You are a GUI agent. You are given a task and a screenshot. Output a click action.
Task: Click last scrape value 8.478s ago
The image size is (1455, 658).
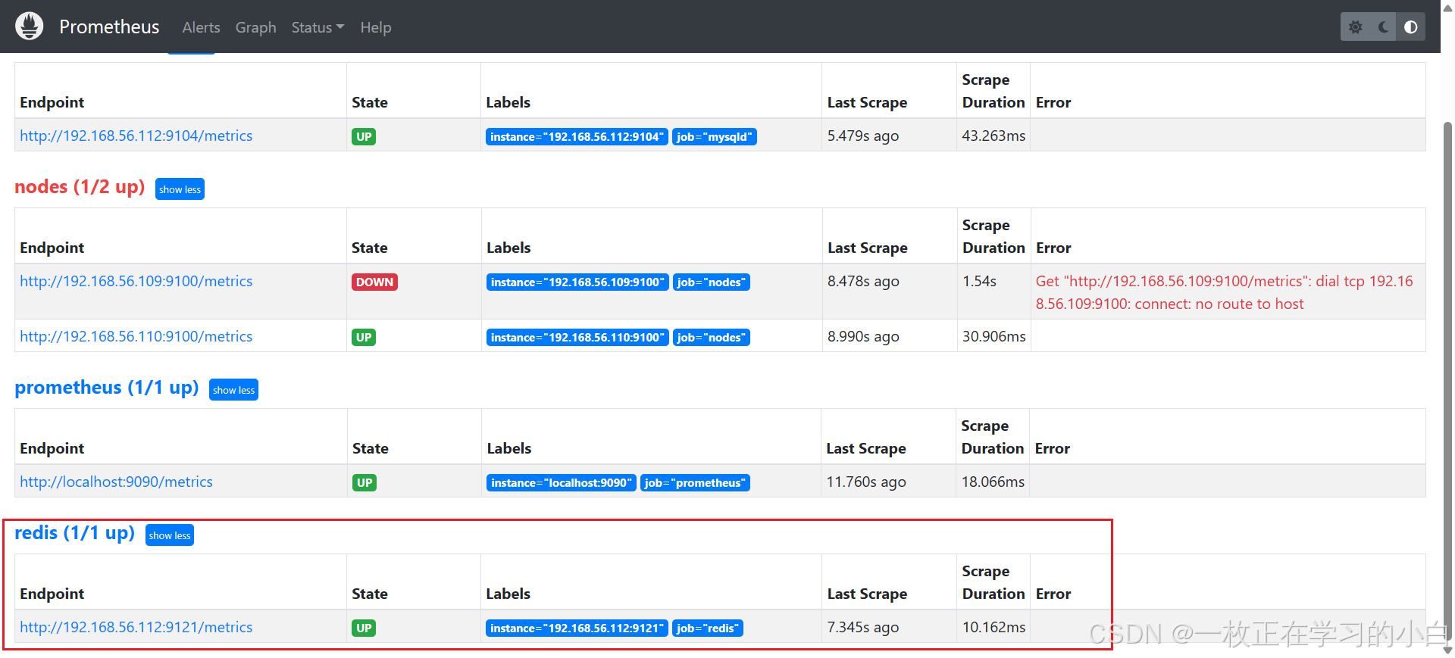863,281
